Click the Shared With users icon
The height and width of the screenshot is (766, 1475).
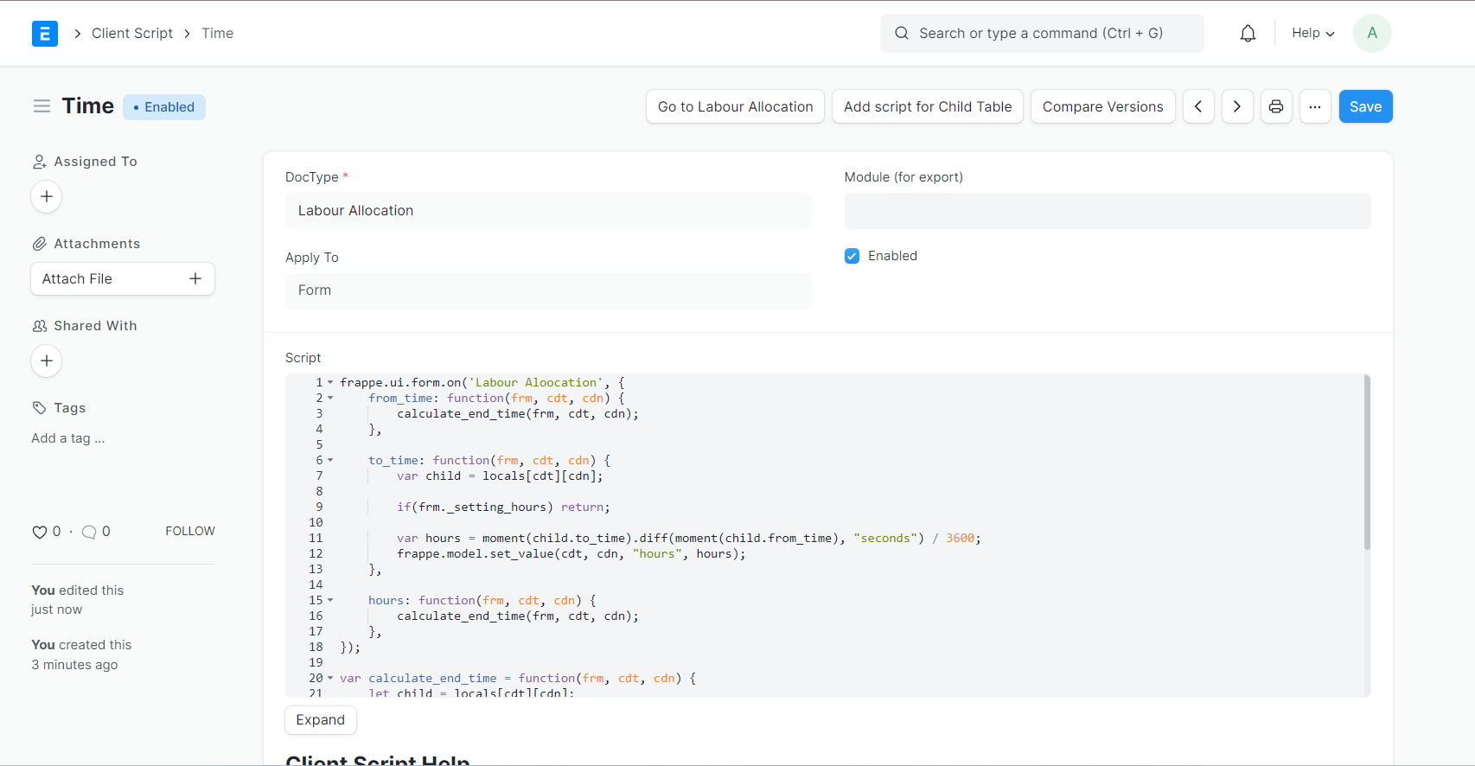pyautogui.click(x=40, y=326)
